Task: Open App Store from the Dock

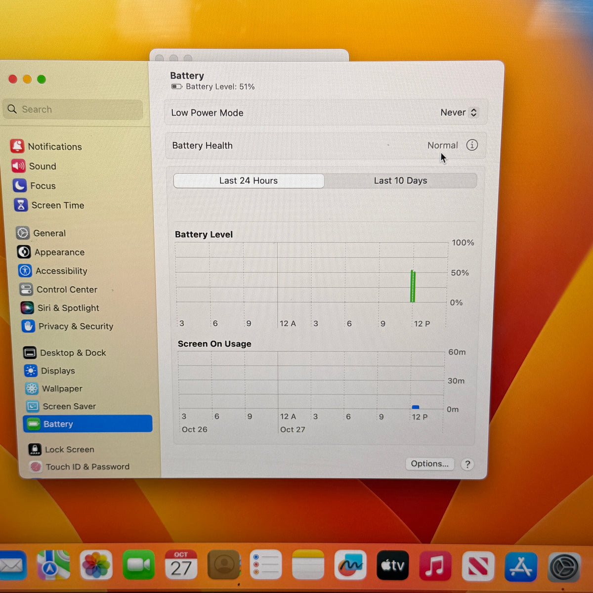Action: (x=521, y=567)
